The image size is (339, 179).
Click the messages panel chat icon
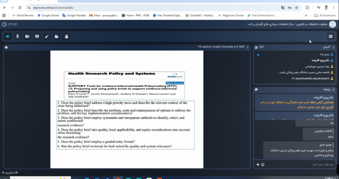tap(256, 89)
